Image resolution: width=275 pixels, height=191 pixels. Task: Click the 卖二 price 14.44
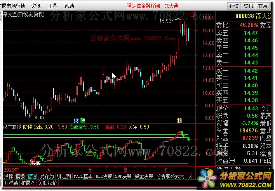(x=251, y=55)
